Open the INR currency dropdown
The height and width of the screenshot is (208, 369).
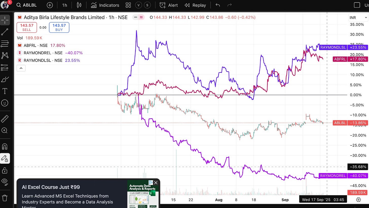click(x=358, y=17)
